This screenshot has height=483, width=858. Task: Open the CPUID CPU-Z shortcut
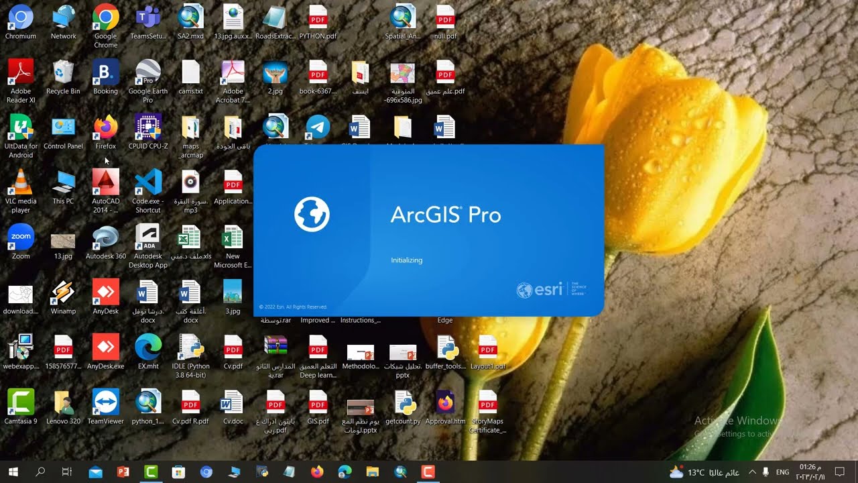tap(148, 132)
